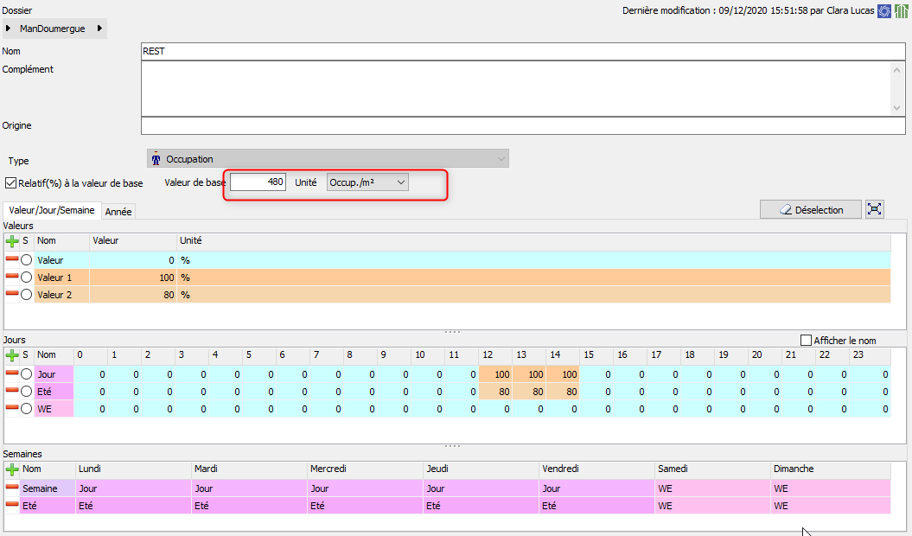Open the Unité Occup./m² dropdown
912x536 pixels.
(x=367, y=183)
